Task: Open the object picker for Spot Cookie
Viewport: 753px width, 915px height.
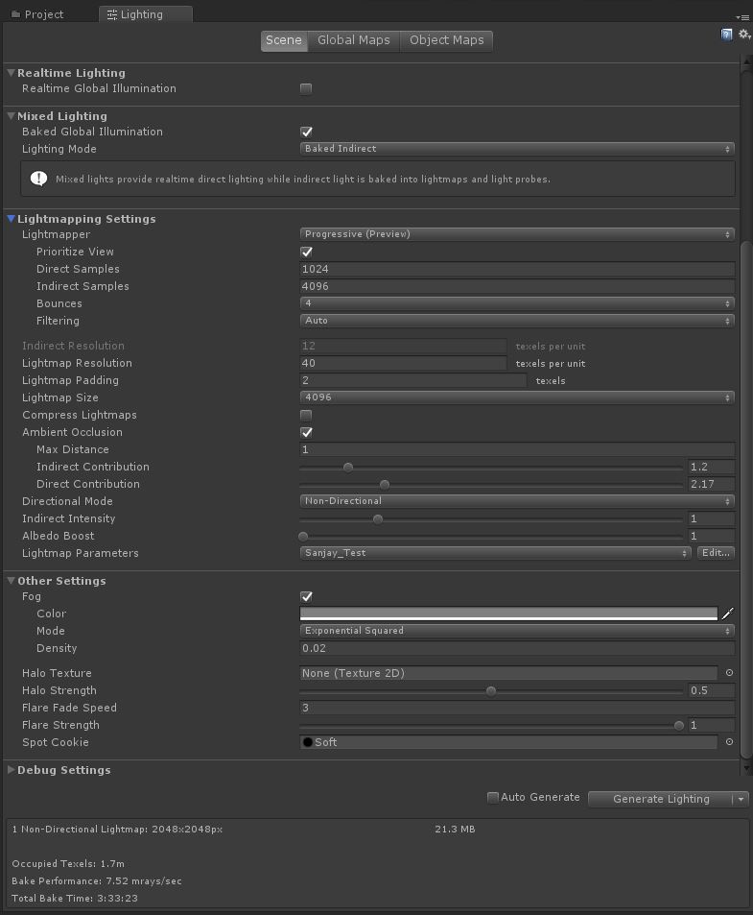Action: pos(728,741)
